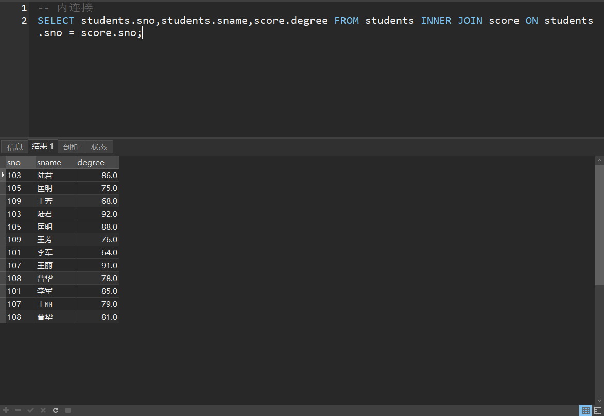This screenshot has width=604, height=416.
Task: Stop query with the square icon
Action: (68, 410)
